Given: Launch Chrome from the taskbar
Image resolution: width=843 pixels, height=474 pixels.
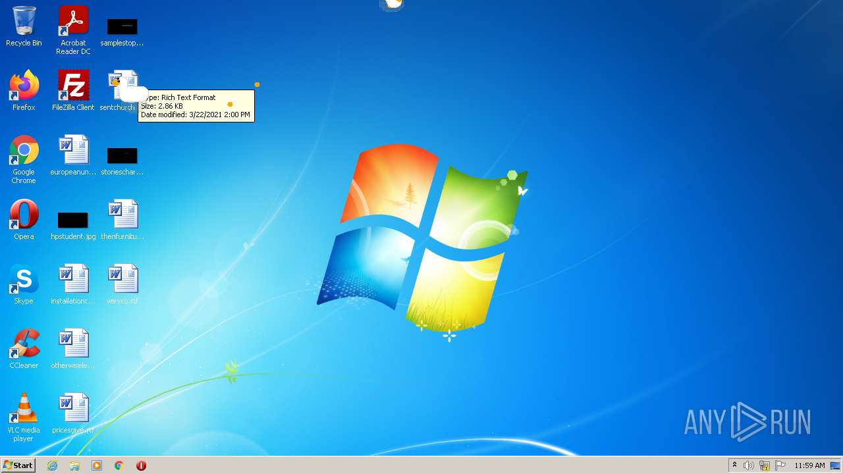Looking at the screenshot, I should click(119, 465).
